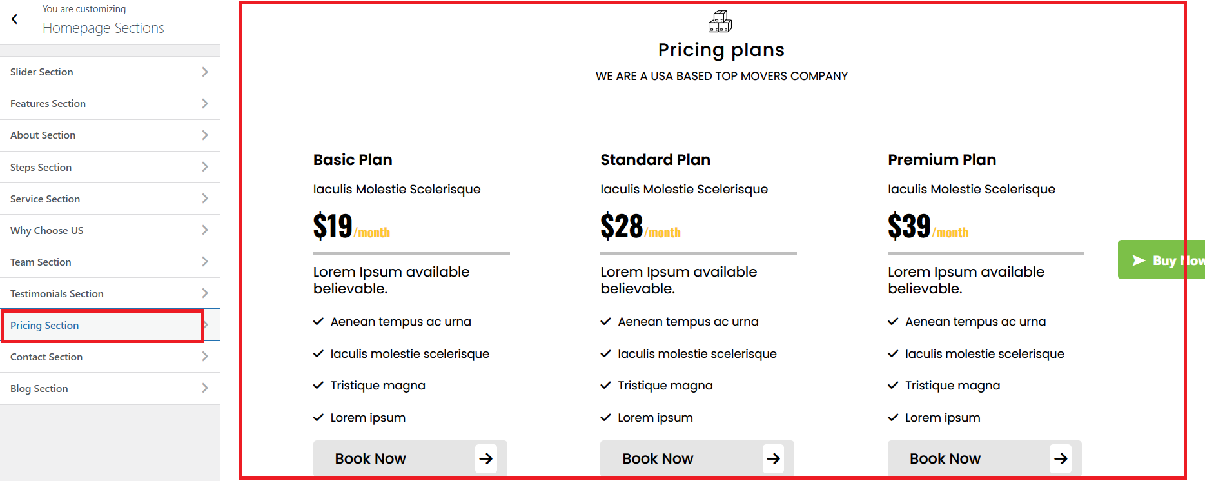Click the arrow icon in Premium Plan Book Now

tap(1061, 458)
